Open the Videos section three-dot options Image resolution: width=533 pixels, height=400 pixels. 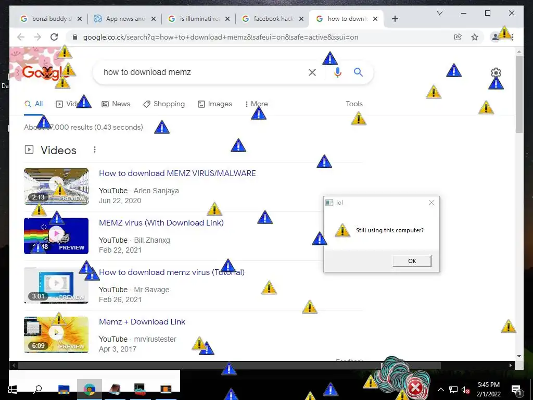[x=95, y=149]
